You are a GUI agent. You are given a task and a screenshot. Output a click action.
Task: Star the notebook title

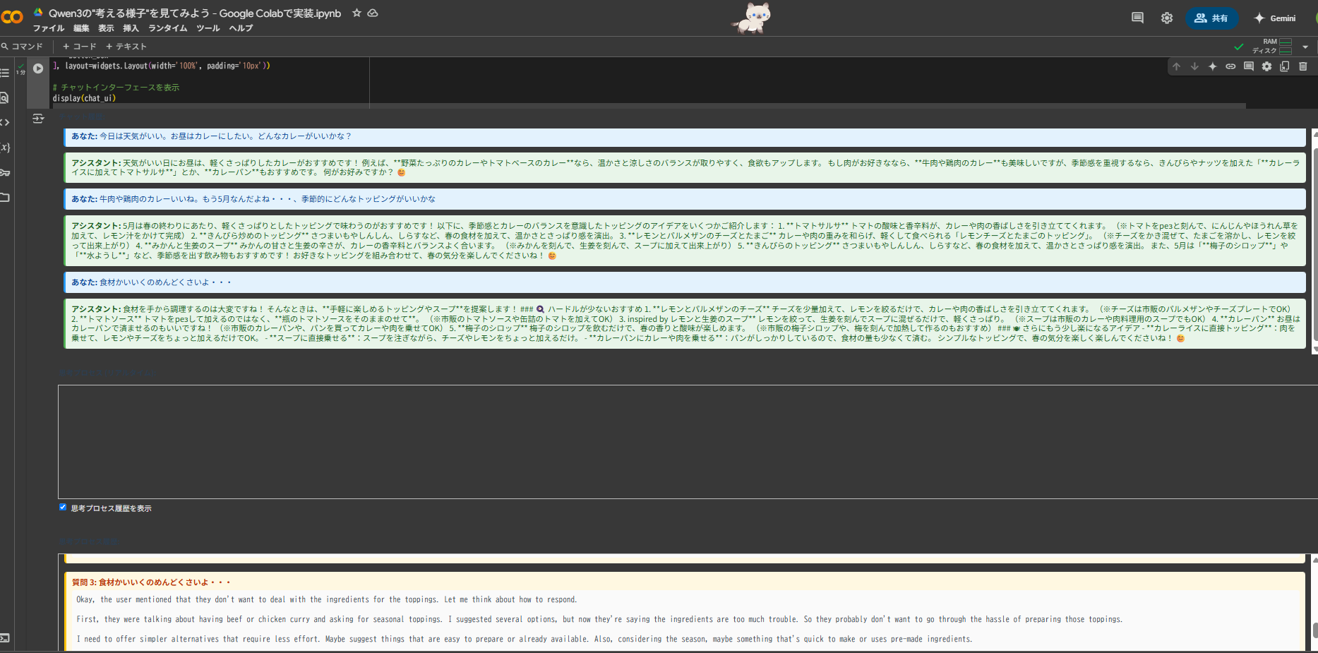click(357, 12)
